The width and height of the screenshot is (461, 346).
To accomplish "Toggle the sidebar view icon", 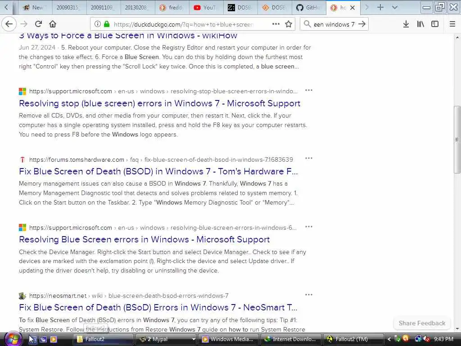I will coord(435,24).
